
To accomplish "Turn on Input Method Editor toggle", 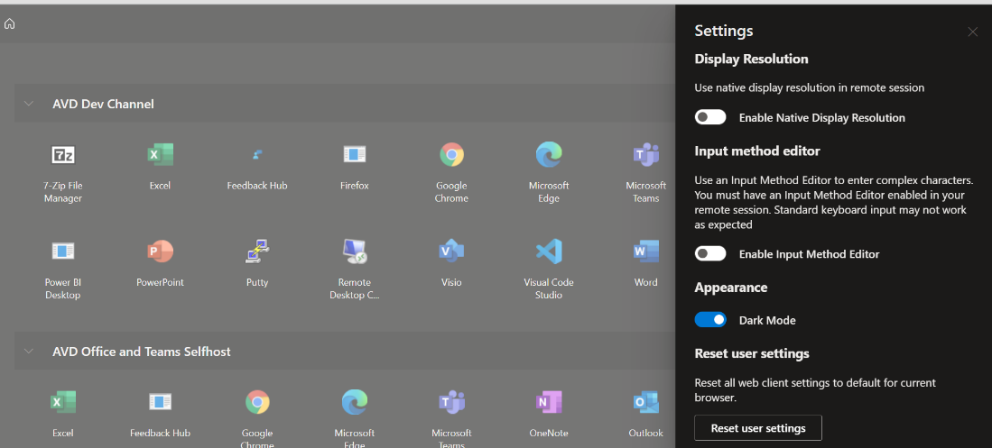I will pos(710,253).
